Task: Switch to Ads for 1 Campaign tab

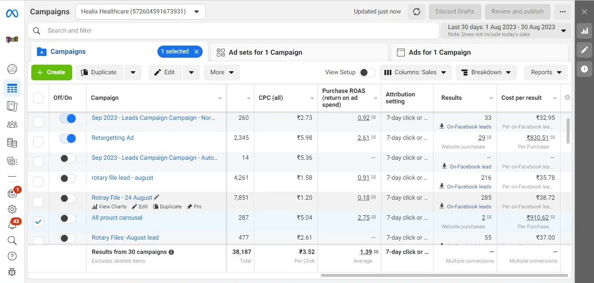Action: pos(480,52)
